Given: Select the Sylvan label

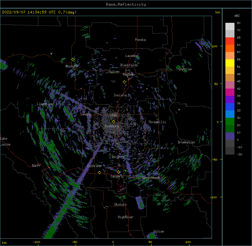Looking at the screenshot, I should [114, 72].
